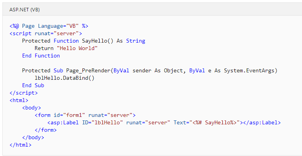Click the End Function line

pyautogui.click(x=41, y=56)
